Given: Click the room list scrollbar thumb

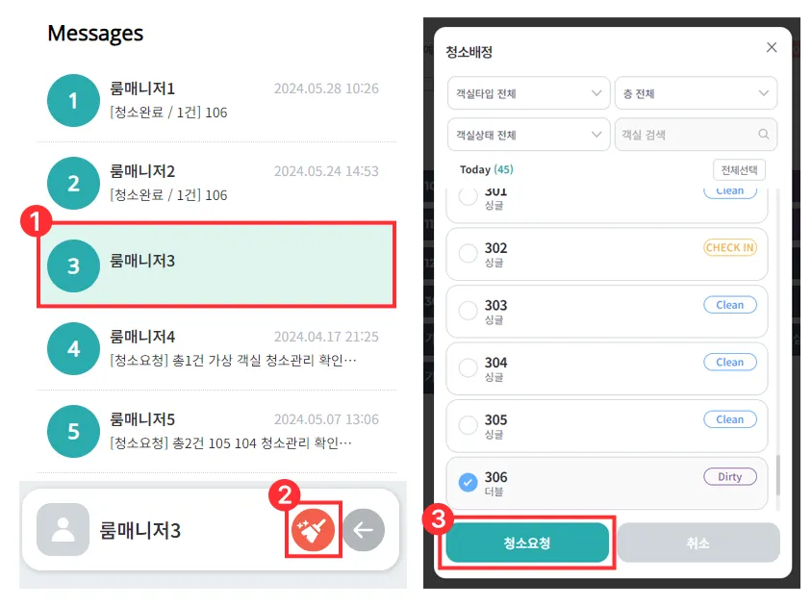Looking at the screenshot, I should [x=777, y=475].
